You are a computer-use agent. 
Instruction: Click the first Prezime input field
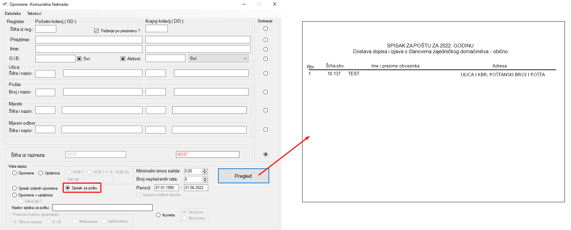[x=88, y=40]
